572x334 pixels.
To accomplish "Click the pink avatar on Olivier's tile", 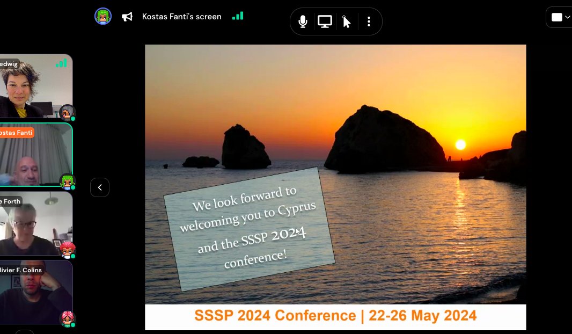I will point(67,318).
